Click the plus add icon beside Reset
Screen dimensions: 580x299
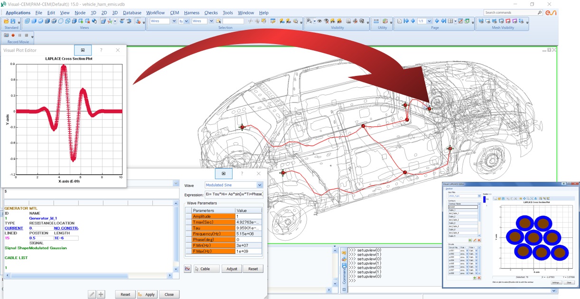[x=101, y=294]
